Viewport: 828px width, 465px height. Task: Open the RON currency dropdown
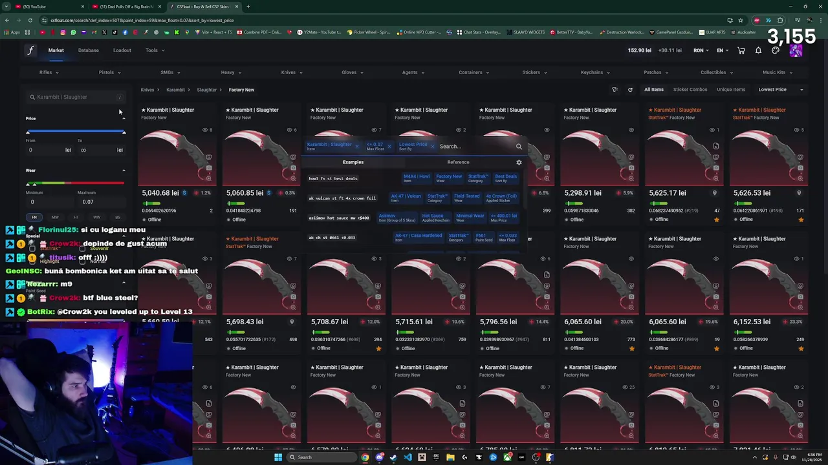pyautogui.click(x=702, y=50)
